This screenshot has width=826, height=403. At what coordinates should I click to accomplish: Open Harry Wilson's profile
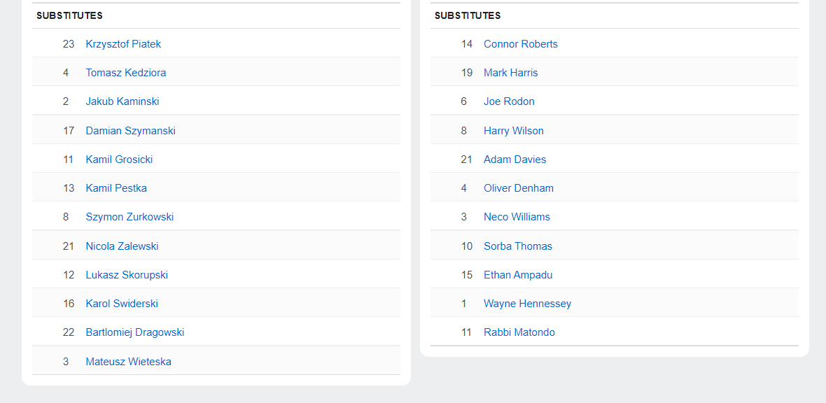[x=514, y=131]
